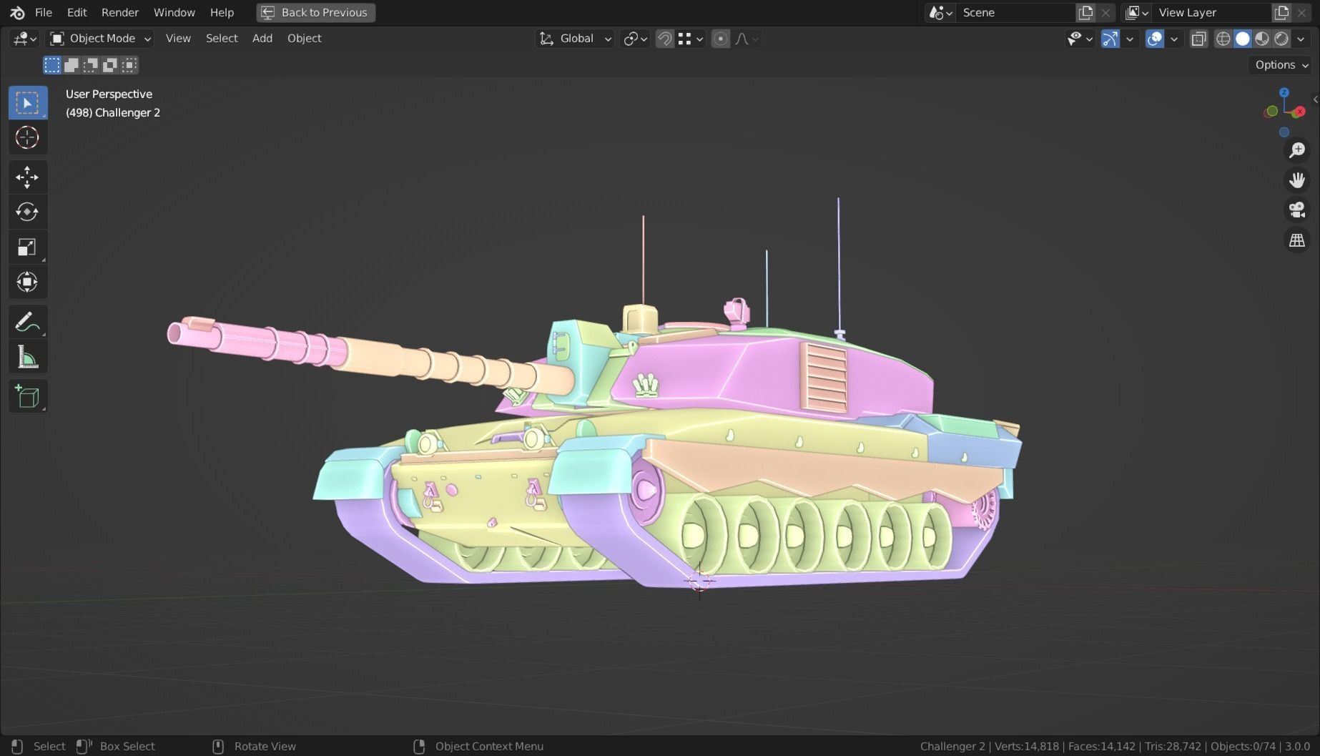Screen dimensions: 1320x756
Task: Open the snapping options dropdown
Action: (x=691, y=39)
